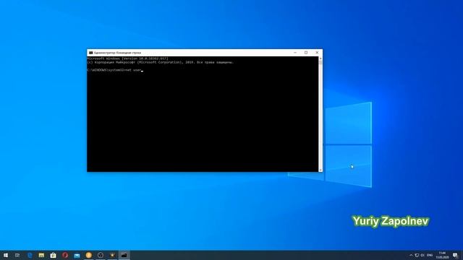Select the Command Prompt taskbar button
The image size is (463, 260).
tap(124, 255)
